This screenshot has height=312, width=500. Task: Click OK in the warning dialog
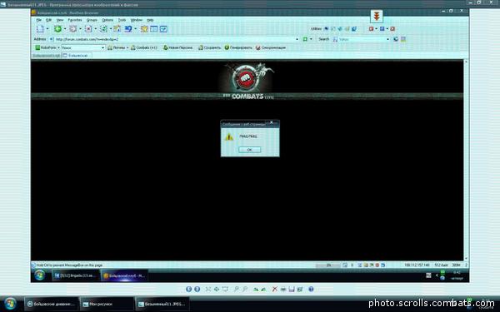[250, 150]
